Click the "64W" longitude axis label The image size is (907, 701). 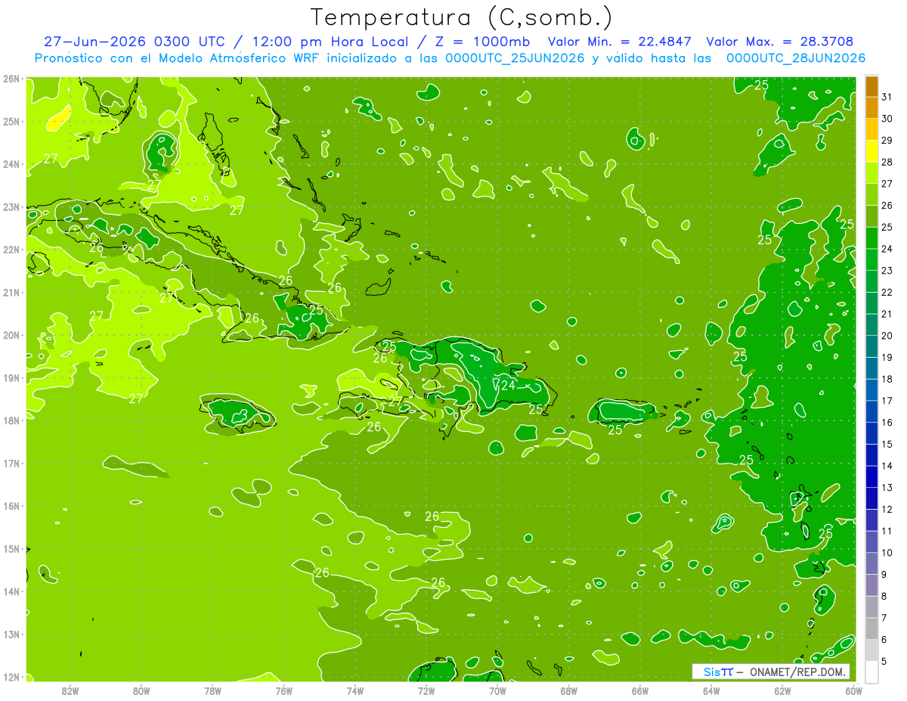[x=711, y=690]
